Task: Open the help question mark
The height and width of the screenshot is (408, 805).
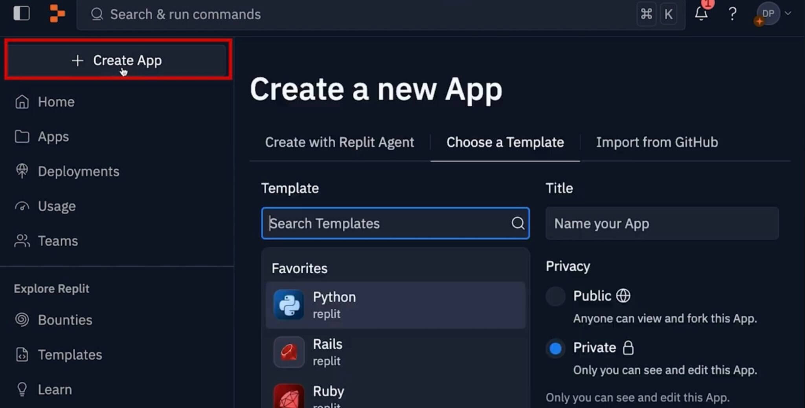Action: point(732,14)
